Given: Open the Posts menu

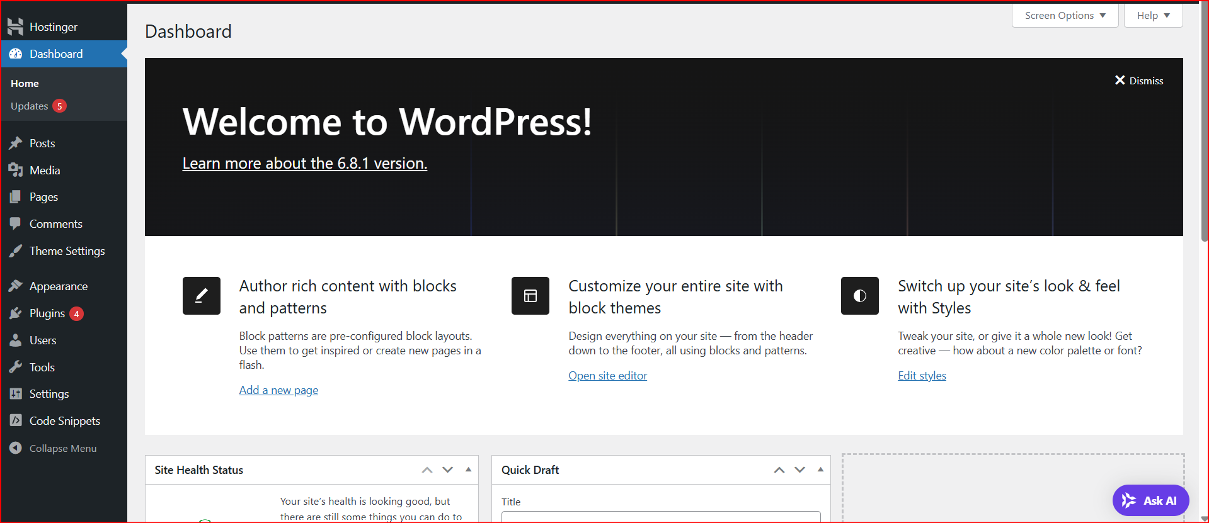Looking at the screenshot, I should [x=64, y=143].
